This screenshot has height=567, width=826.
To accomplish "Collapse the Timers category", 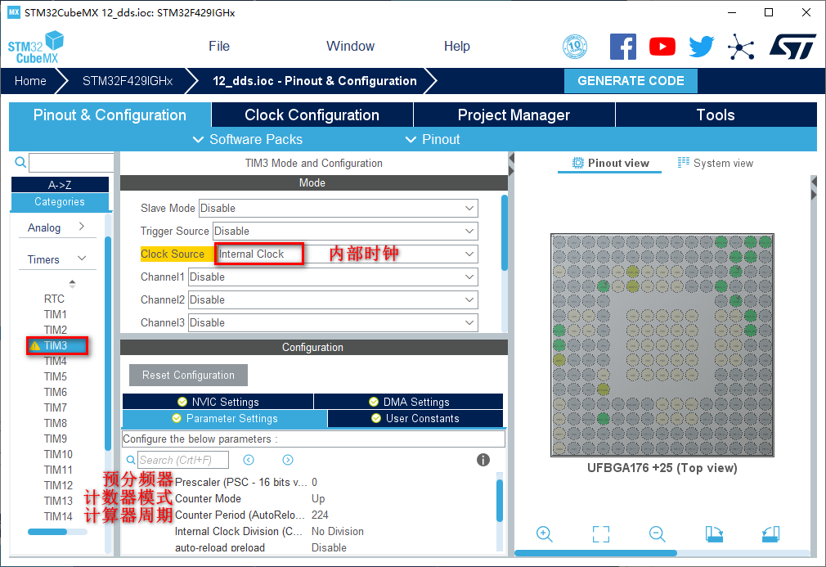I will [82, 259].
